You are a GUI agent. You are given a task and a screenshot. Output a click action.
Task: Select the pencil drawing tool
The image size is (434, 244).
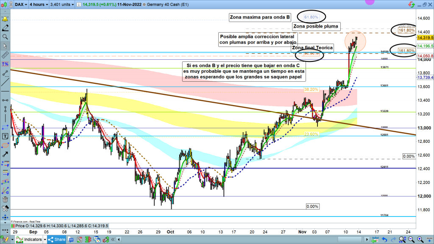click(5, 28)
